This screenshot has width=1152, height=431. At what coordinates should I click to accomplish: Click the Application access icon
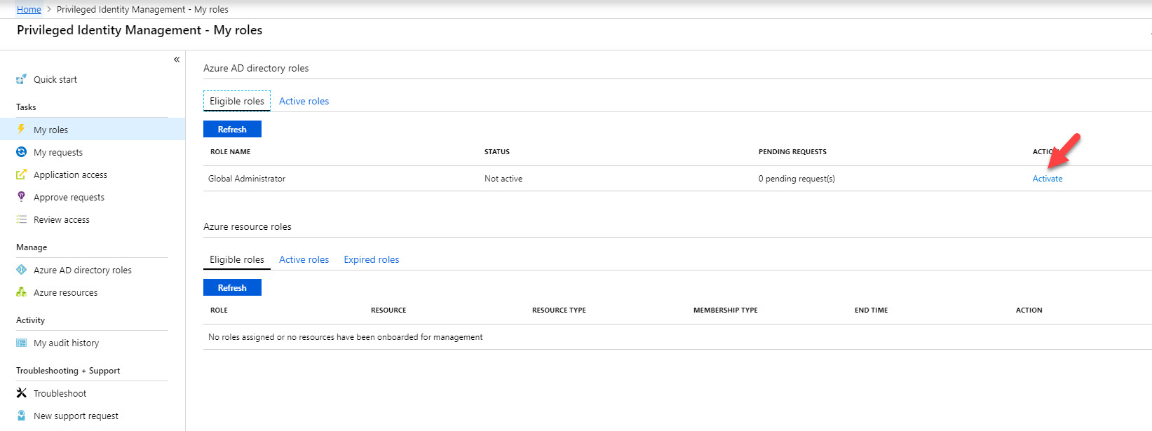coord(21,175)
